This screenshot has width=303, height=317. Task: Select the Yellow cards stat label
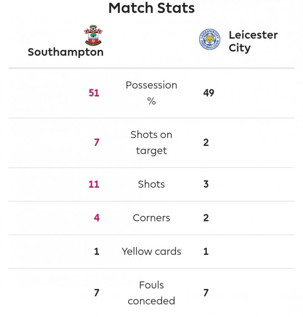151,251
